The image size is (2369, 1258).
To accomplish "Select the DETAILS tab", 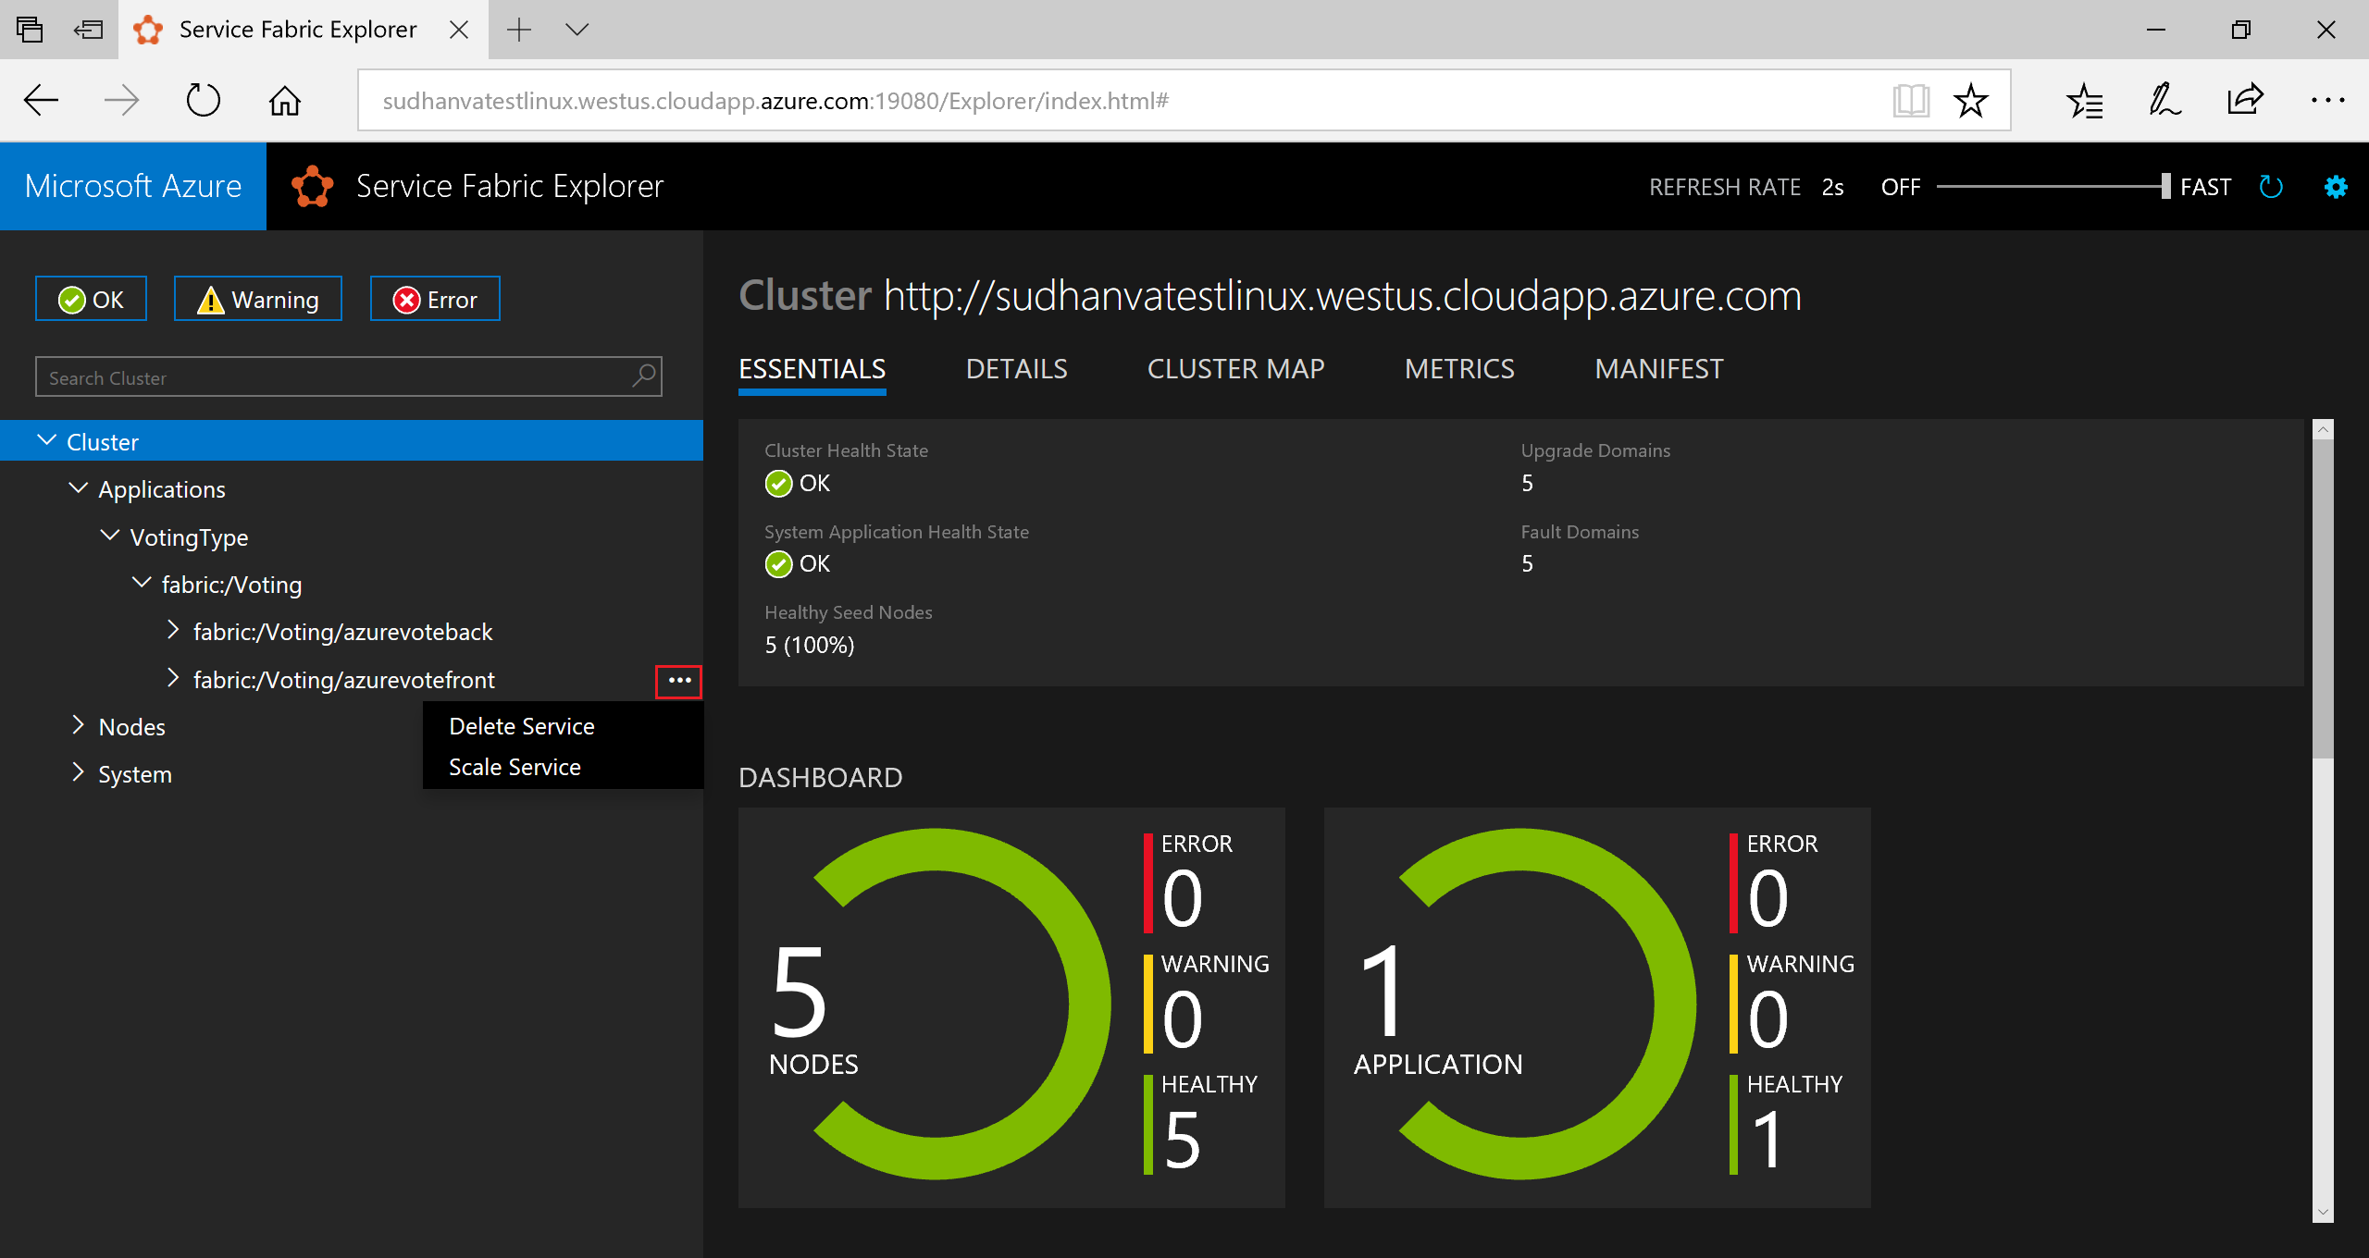I will click(x=1017, y=368).
